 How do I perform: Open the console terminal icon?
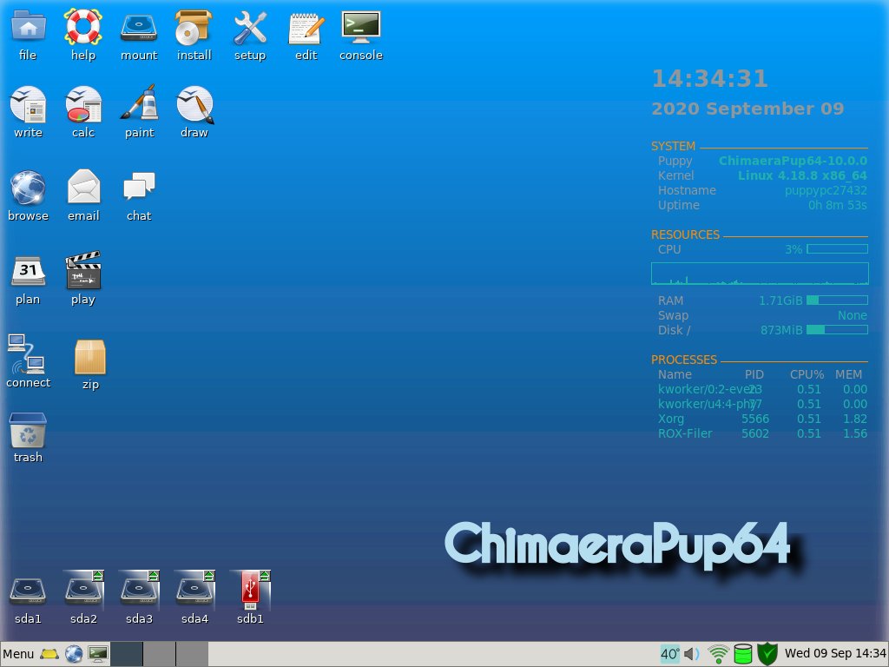point(361,27)
